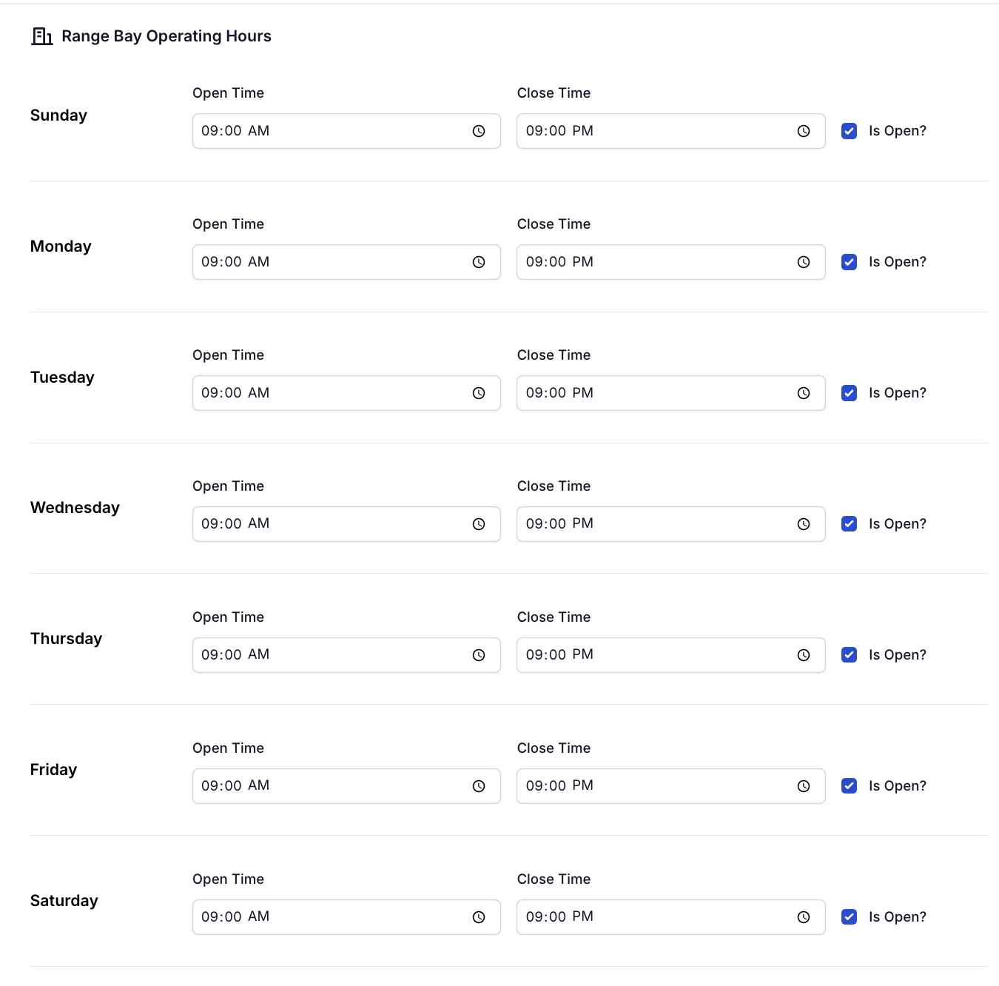Open the Sunday open time clock picker
The image size is (999, 986).
[x=479, y=131]
